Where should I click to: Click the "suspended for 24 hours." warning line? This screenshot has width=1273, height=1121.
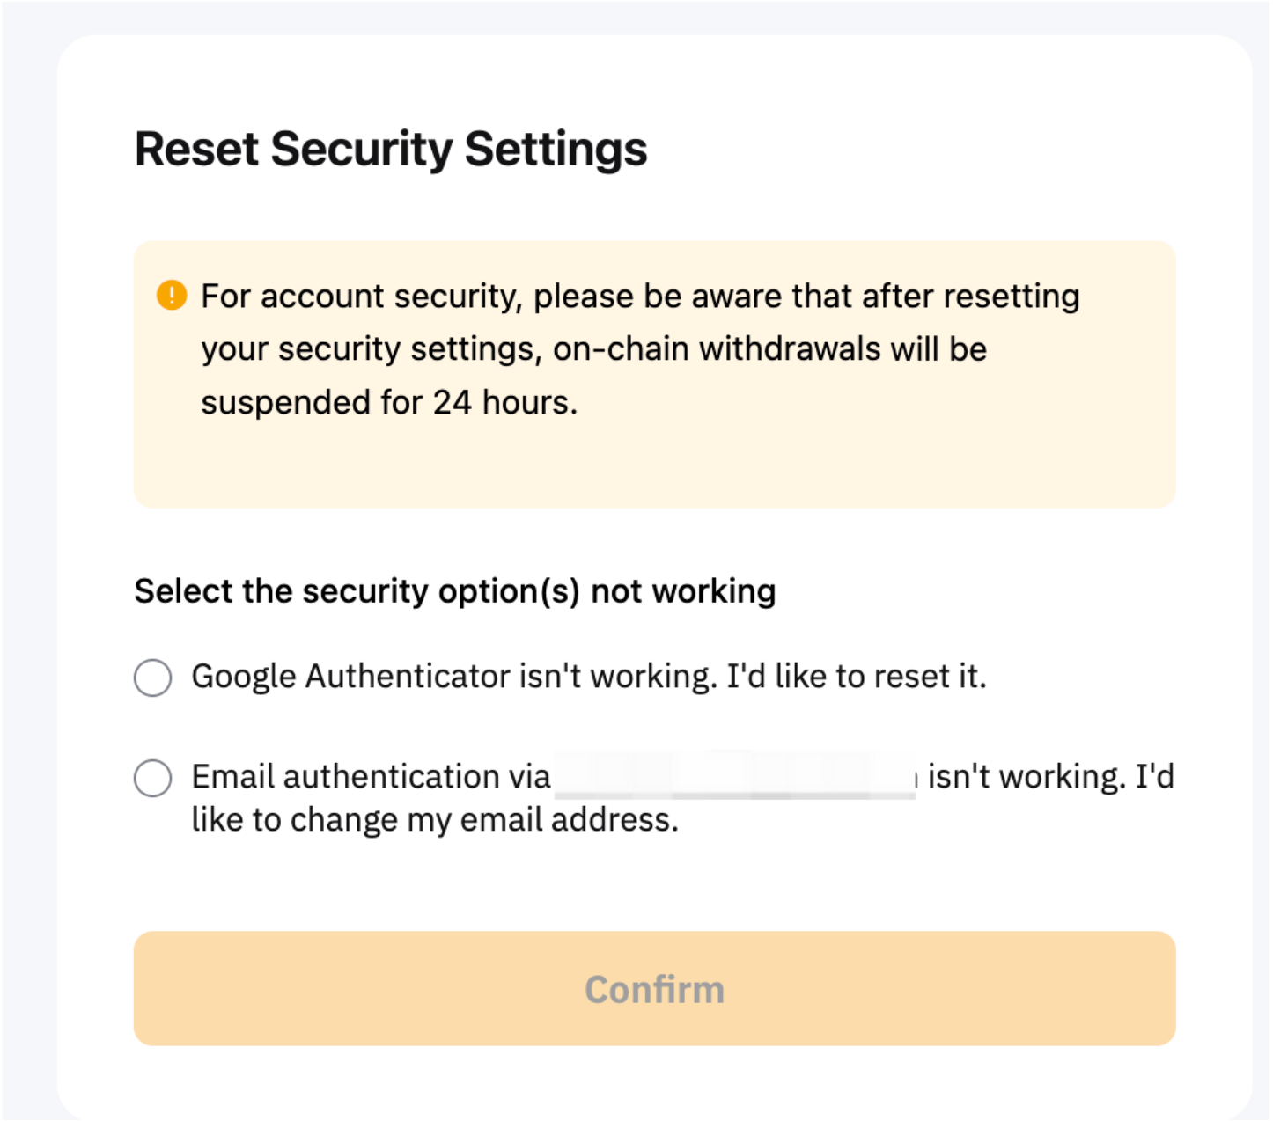pyautogui.click(x=389, y=402)
